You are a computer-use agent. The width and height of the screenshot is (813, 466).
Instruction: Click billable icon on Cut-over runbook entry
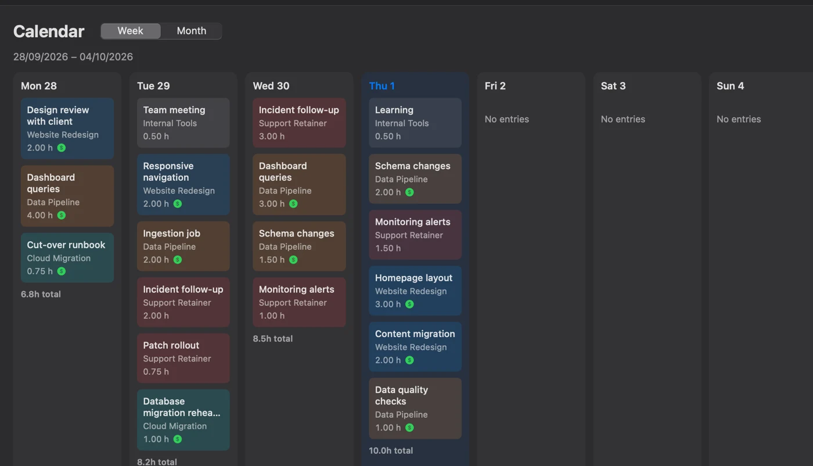pos(62,271)
